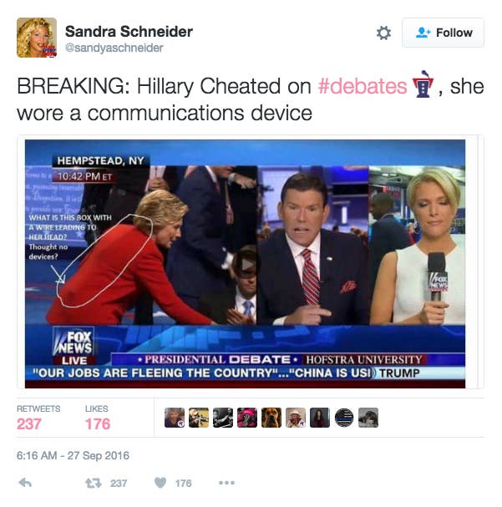
Task: Click the Sandra Schneider display name
Action: [129, 32]
